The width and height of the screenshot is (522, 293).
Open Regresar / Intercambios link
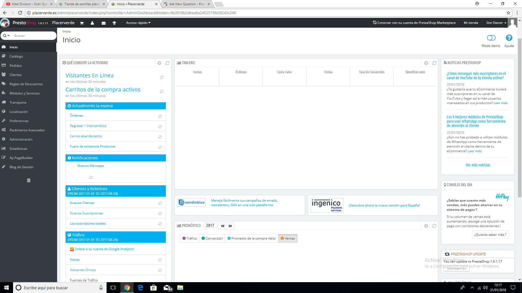(x=88, y=126)
